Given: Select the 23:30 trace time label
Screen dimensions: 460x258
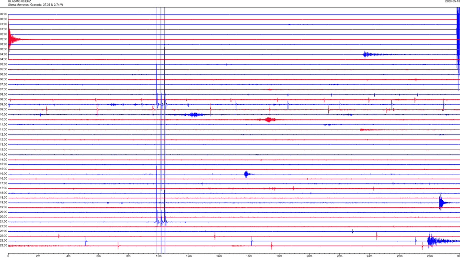Looking at the screenshot, I should click(3, 246).
